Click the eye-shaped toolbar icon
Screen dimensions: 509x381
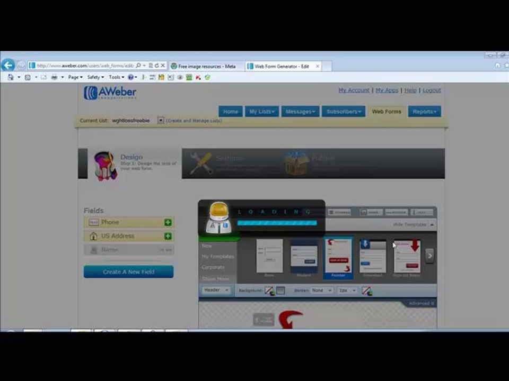[180, 77]
